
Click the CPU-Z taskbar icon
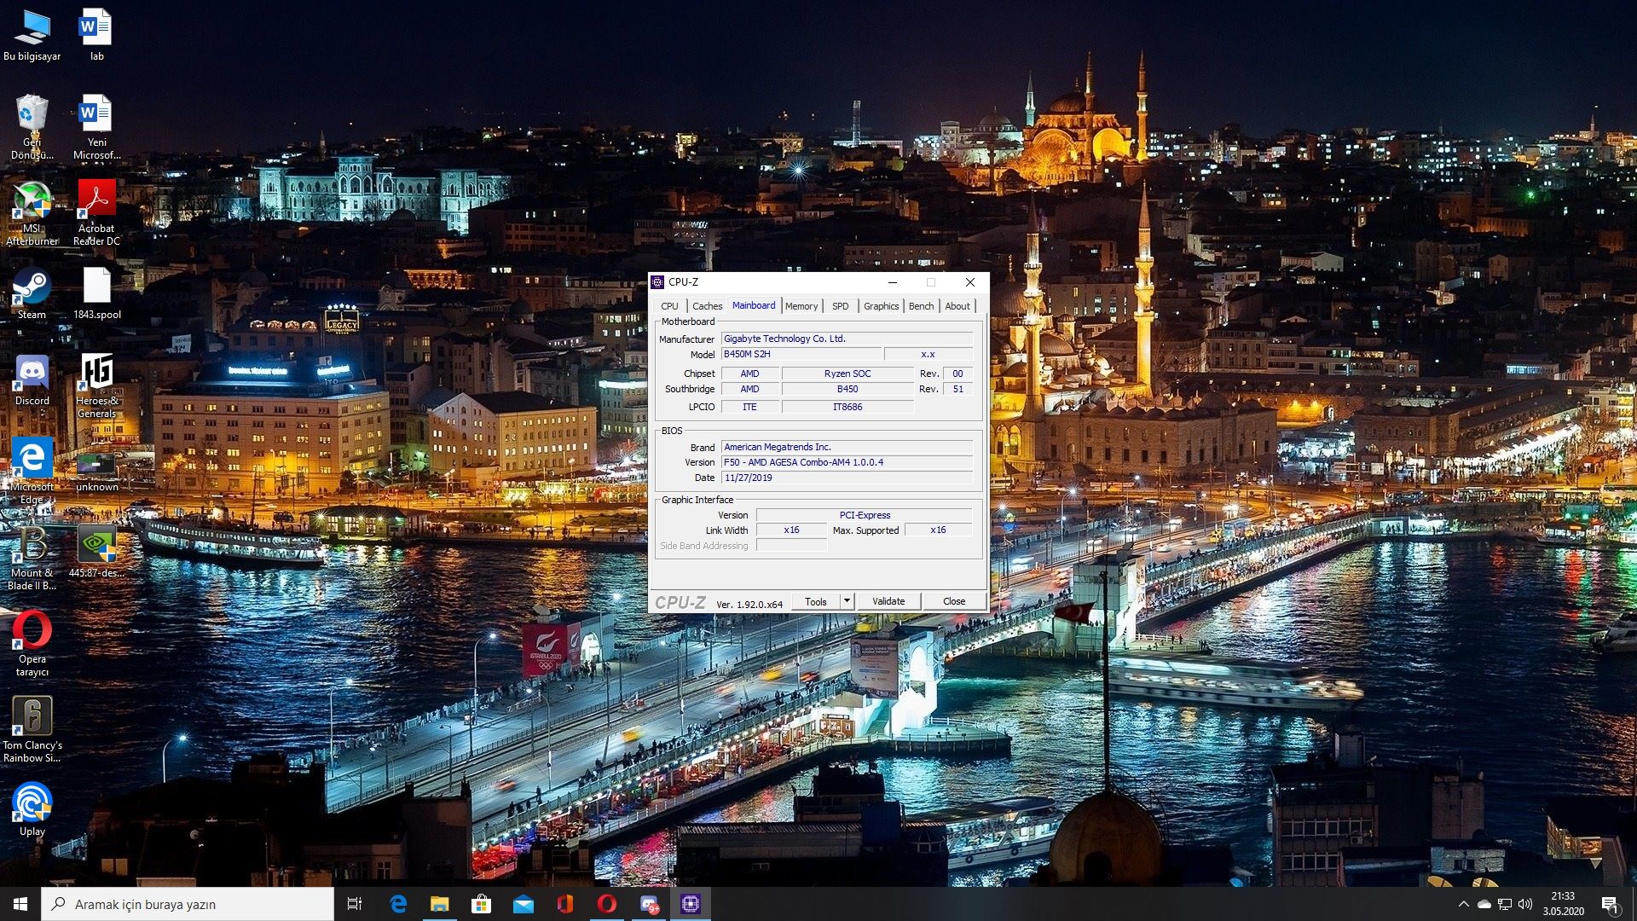coord(691,904)
